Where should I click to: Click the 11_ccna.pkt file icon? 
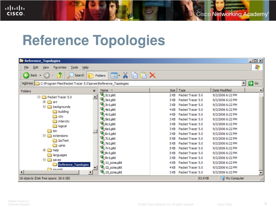pyautogui.click(x=102, y=163)
